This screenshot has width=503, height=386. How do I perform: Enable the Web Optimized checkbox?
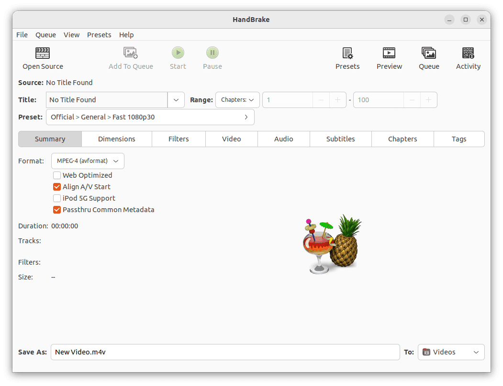pyautogui.click(x=57, y=175)
